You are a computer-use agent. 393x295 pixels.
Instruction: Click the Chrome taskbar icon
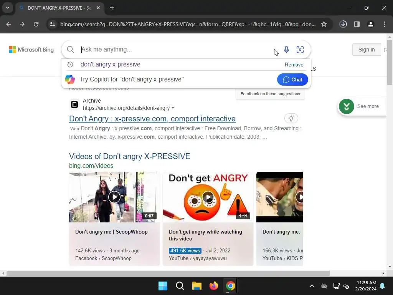[x=230, y=286]
